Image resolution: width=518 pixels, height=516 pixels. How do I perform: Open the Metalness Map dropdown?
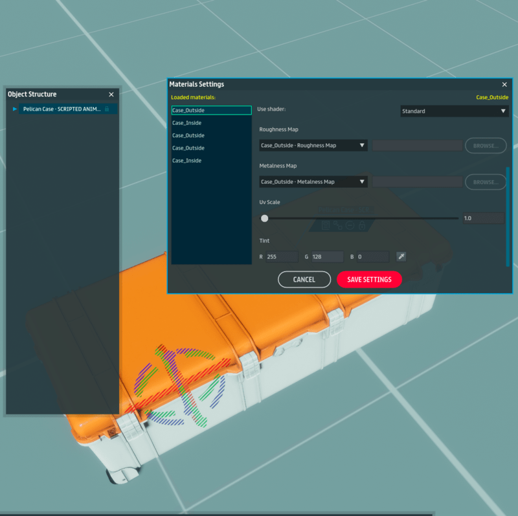click(x=313, y=182)
